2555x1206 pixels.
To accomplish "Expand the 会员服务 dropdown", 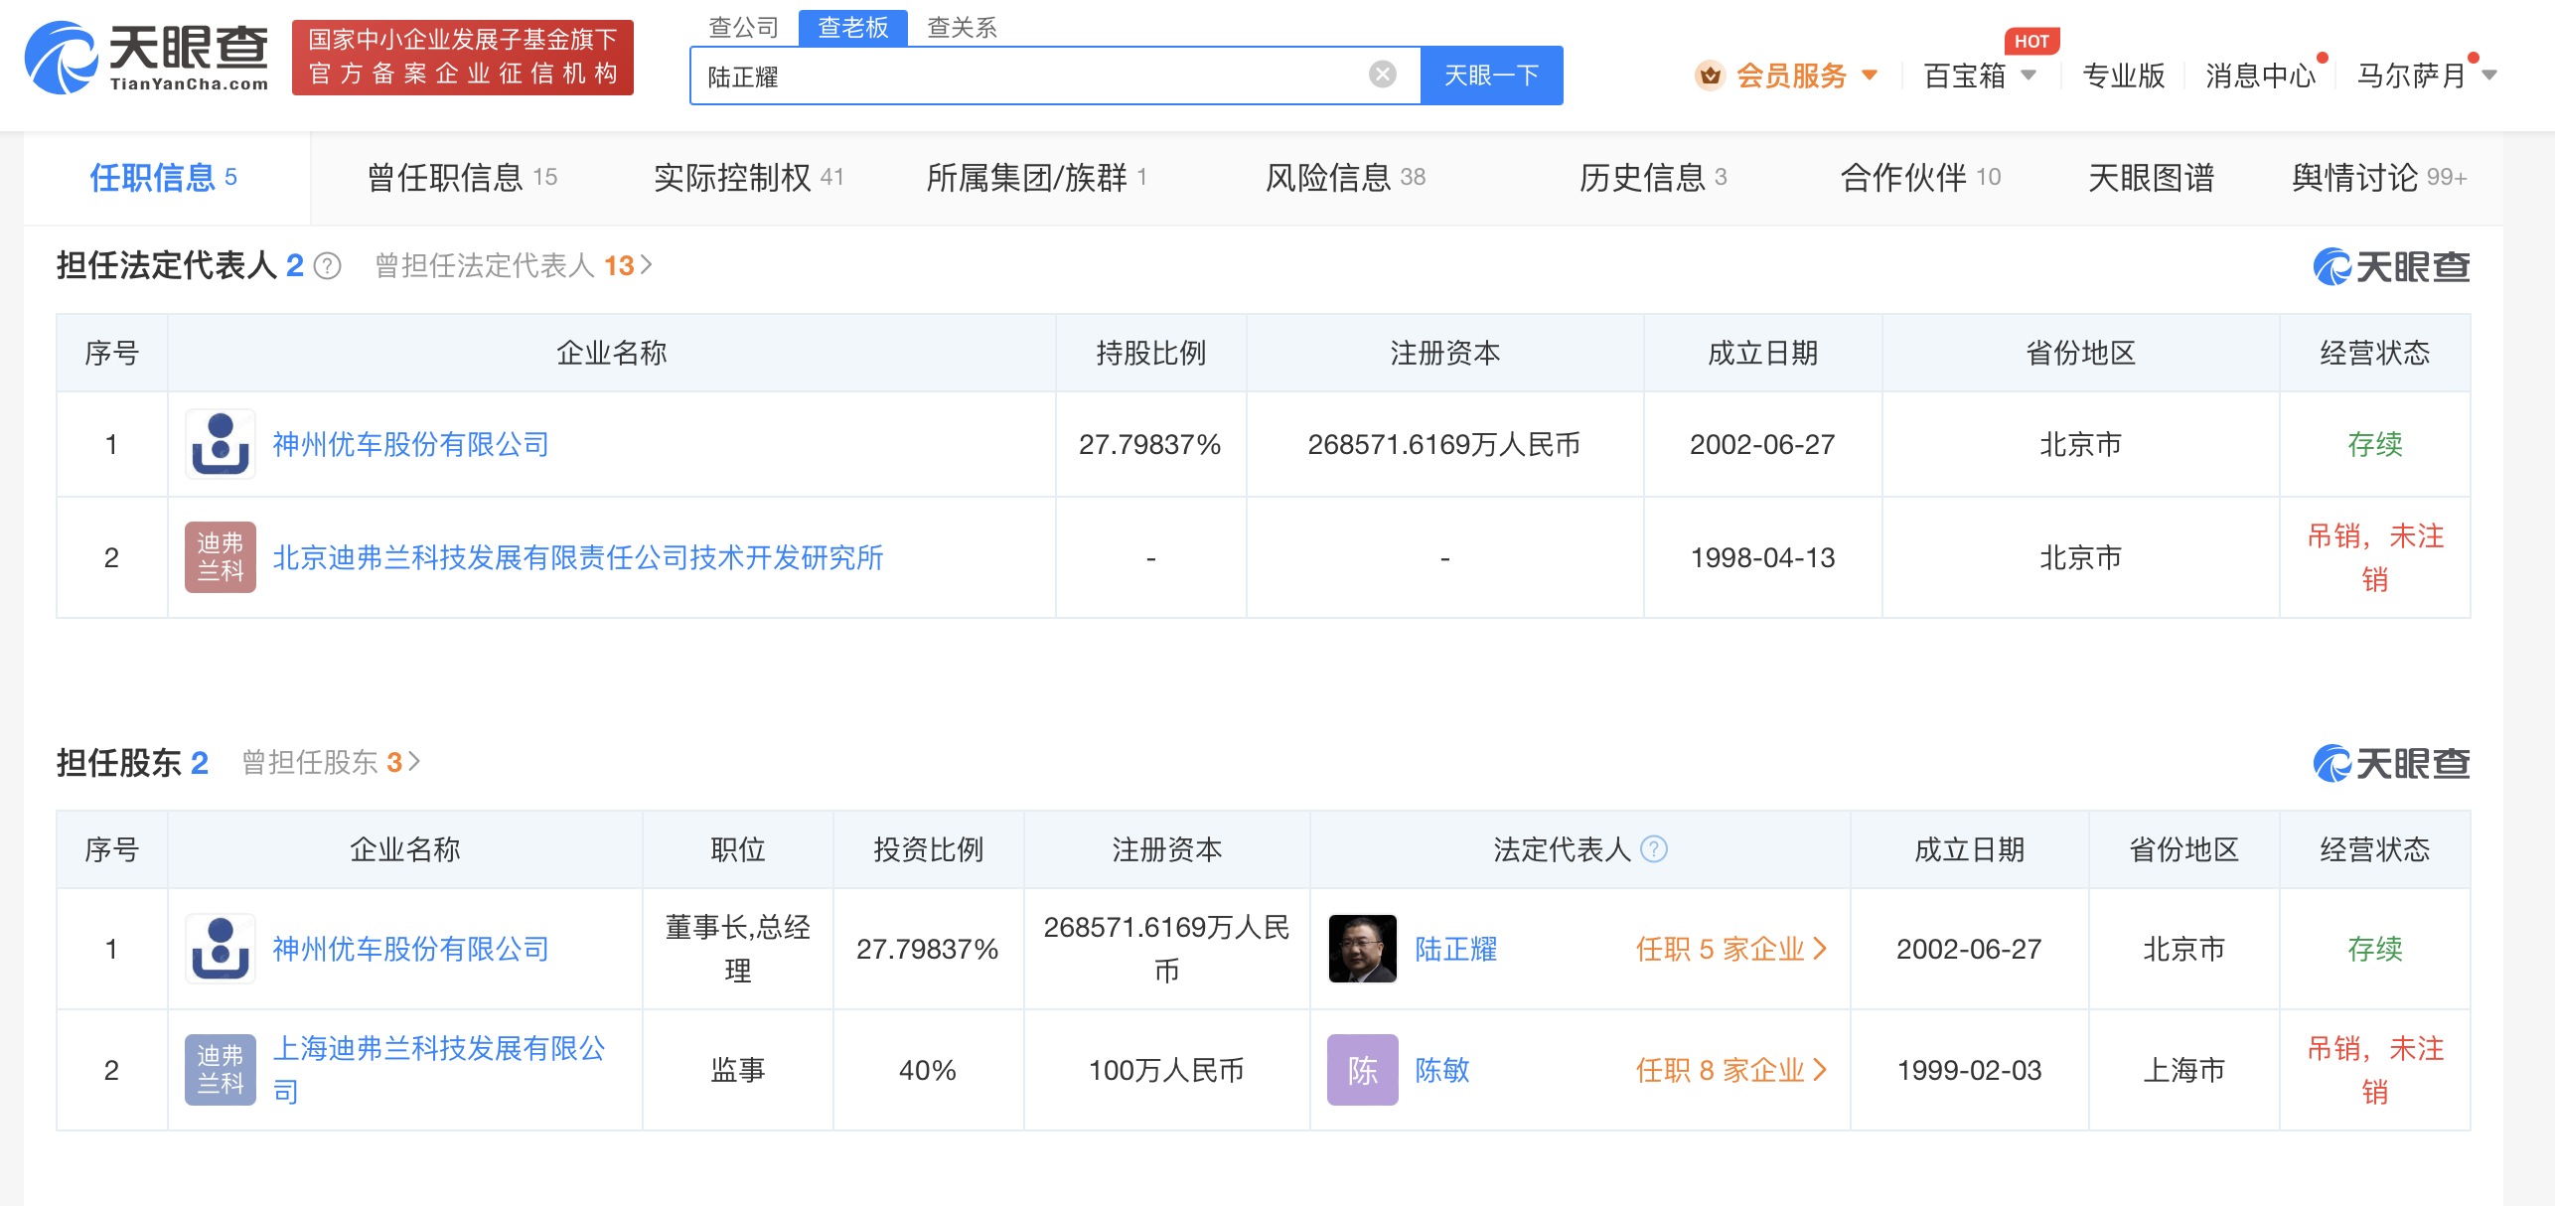I will pyautogui.click(x=1870, y=75).
